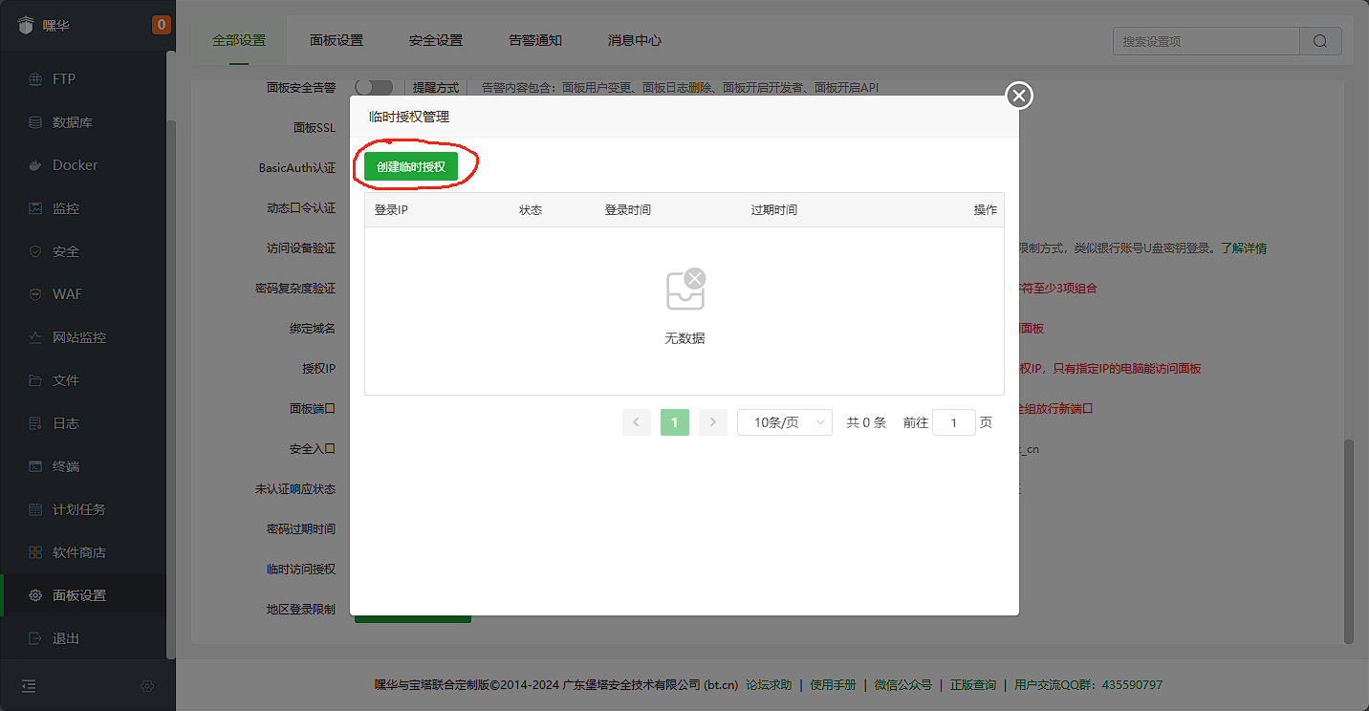Select page 1 in pagination
Screen dimensions: 1369x711
point(675,422)
